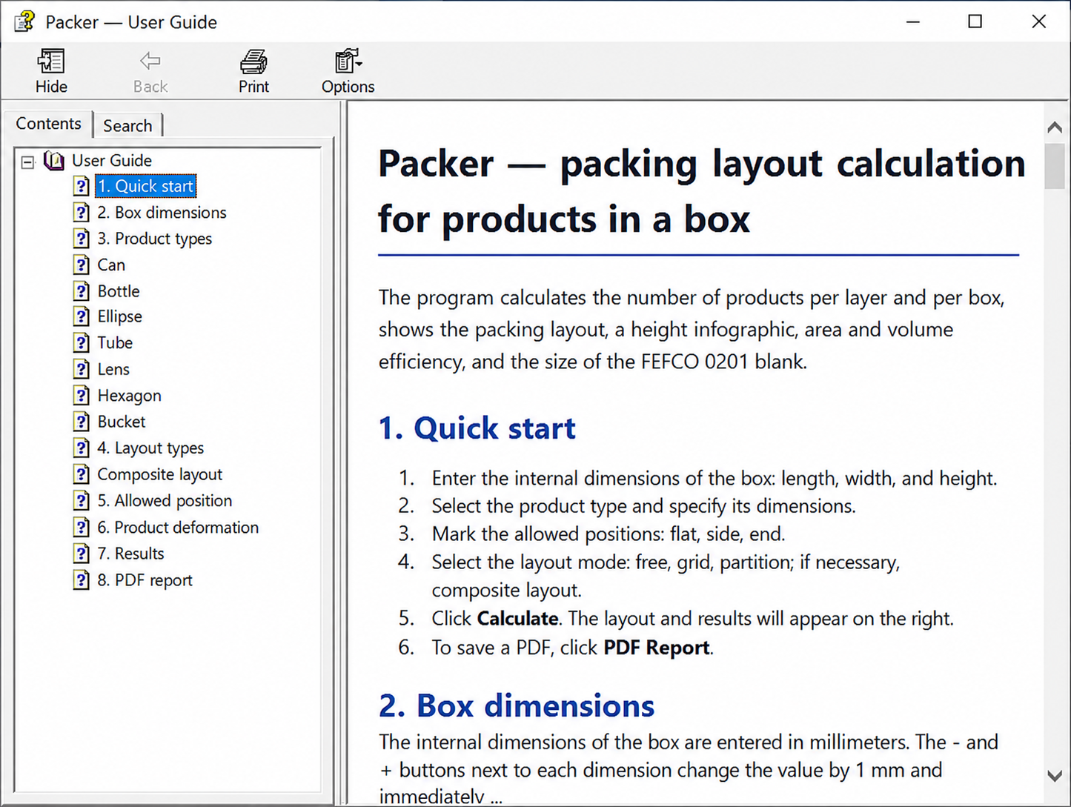
Task: Click the Print toolbar button
Action: (x=253, y=71)
